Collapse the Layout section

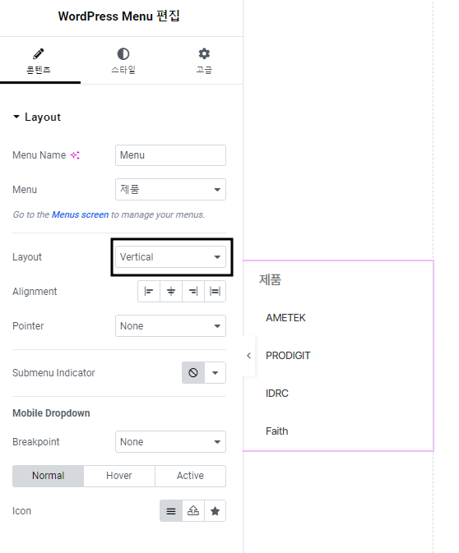coord(37,117)
